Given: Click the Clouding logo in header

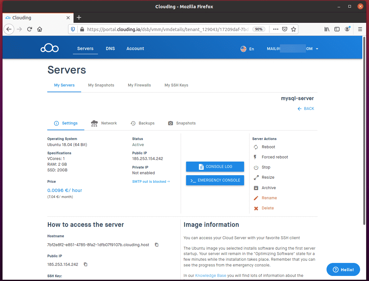Looking at the screenshot, I should pyautogui.click(x=49, y=49).
